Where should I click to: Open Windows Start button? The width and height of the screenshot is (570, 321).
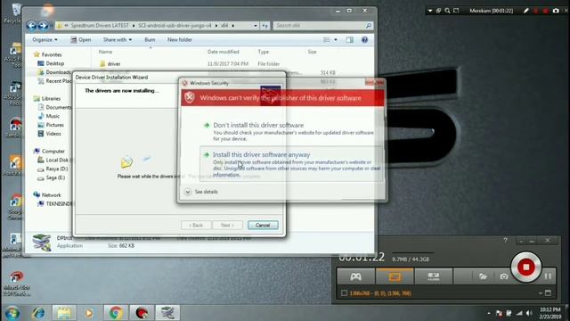pyautogui.click(x=12, y=313)
